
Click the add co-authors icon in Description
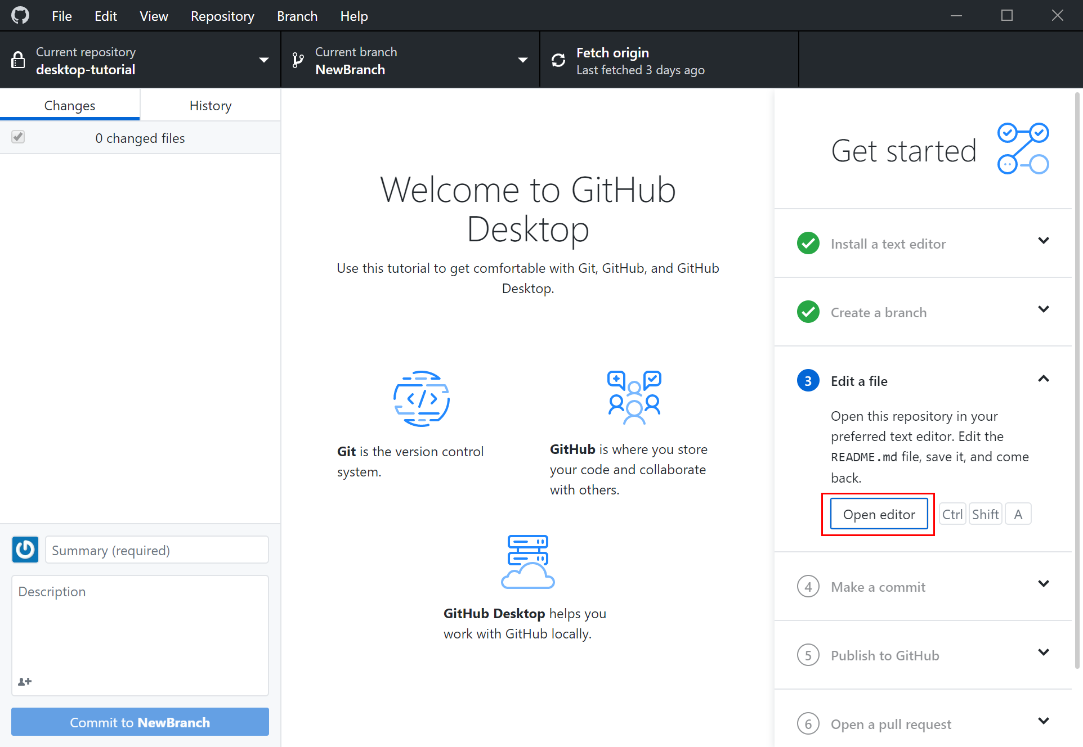tap(25, 681)
